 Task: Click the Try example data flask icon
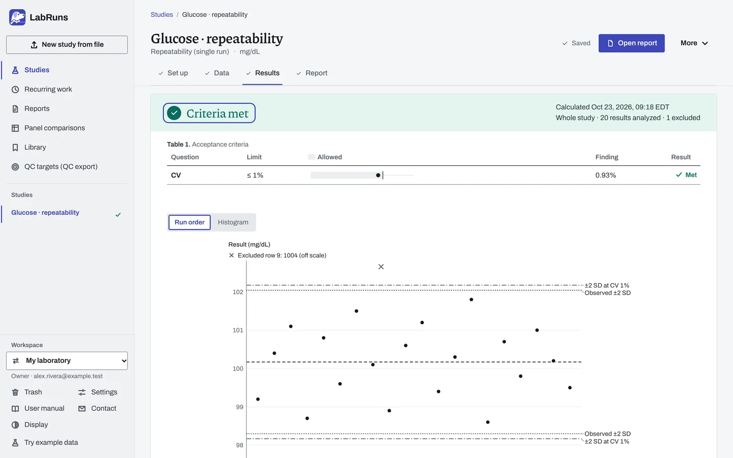[x=15, y=443]
